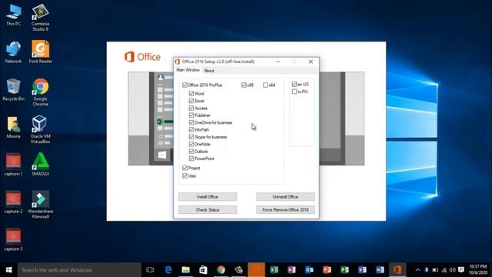Toggle the en-US language checkbox
This screenshot has width=492, height=277.
pos(294,84)
